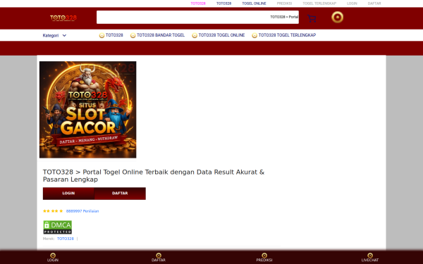Viewport: 423px width, 264px height.
Task: Click the DAFTAR coin icon in bottom bar
Action: point(159,255)
